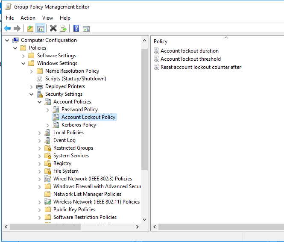Select Windows Firewall with Advanced Security item

tap(97, 186)
